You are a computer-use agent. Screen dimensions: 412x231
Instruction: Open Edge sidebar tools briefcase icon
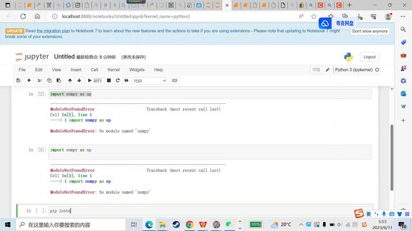tap(404, 55)
